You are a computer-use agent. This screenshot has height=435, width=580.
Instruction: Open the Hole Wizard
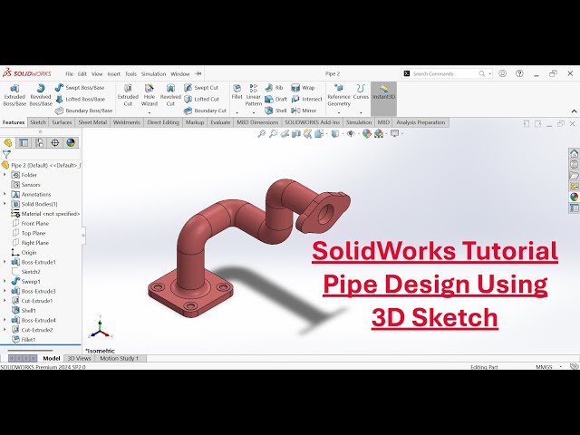click(149, 95)
